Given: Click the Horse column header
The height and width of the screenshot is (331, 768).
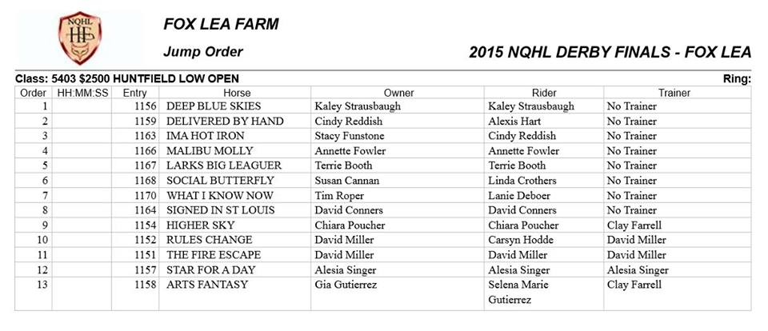Looking at the screenshot, I should coord(237,93).
